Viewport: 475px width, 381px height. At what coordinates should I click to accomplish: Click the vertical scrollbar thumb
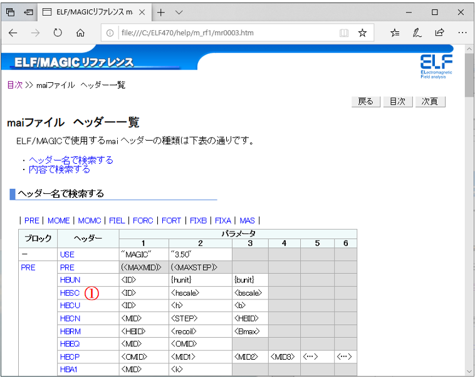[469, 76]
